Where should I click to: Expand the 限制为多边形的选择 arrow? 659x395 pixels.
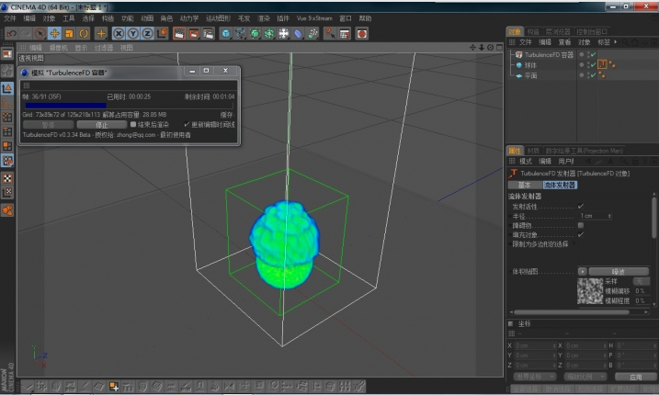(x=574, y=243)
